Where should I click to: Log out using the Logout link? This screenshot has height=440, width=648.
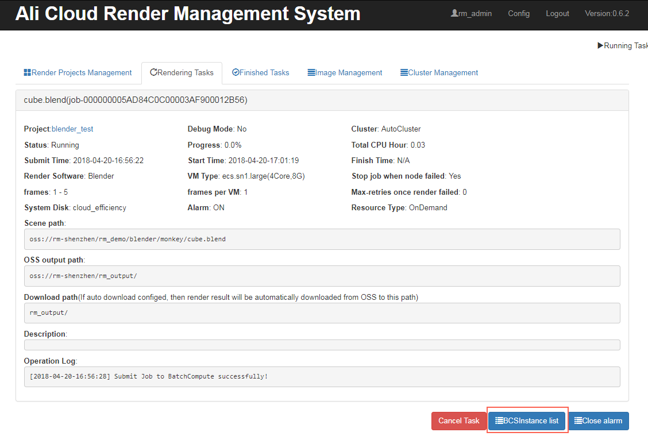tap(557, 13)
